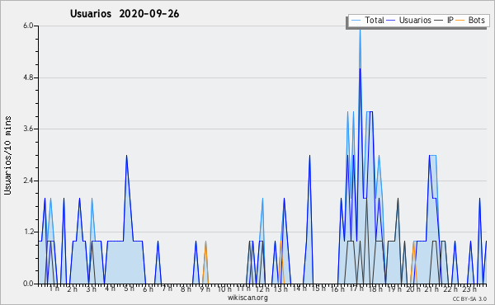Click the 23 h x-axis label
This screenshot has height=305, width=495.
click(x=469, y=289)
